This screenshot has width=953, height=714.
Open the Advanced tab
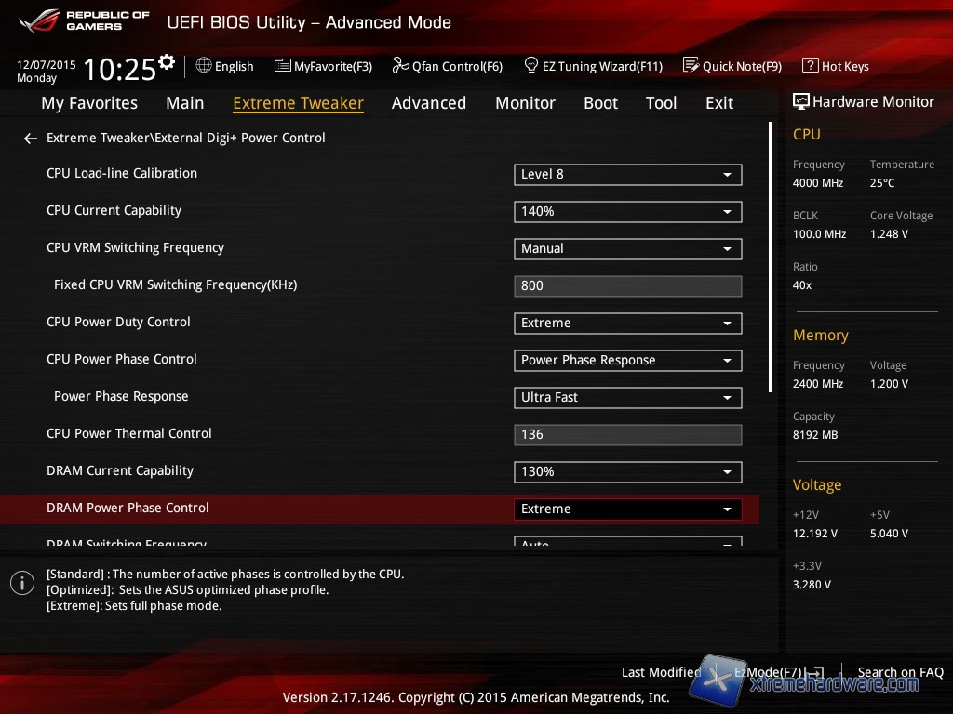pos(428,103)
